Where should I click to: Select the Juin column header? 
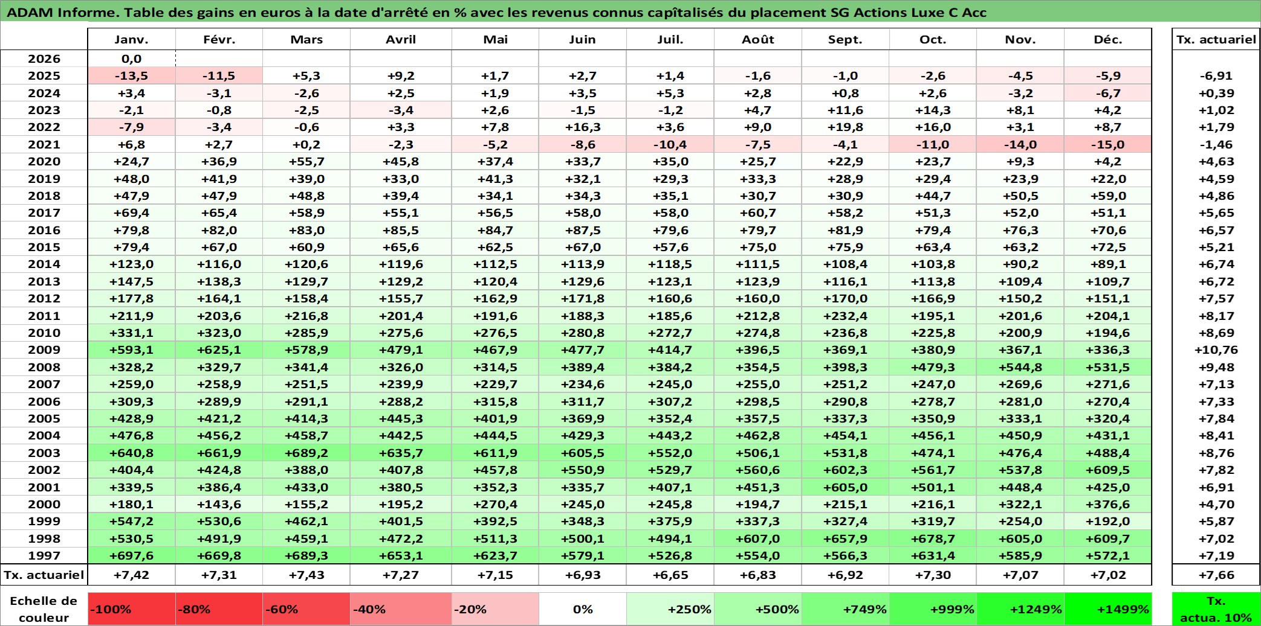[x=583, y=39]
